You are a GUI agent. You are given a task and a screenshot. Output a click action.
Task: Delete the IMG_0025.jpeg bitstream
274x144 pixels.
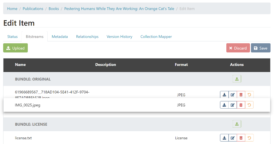241,105
